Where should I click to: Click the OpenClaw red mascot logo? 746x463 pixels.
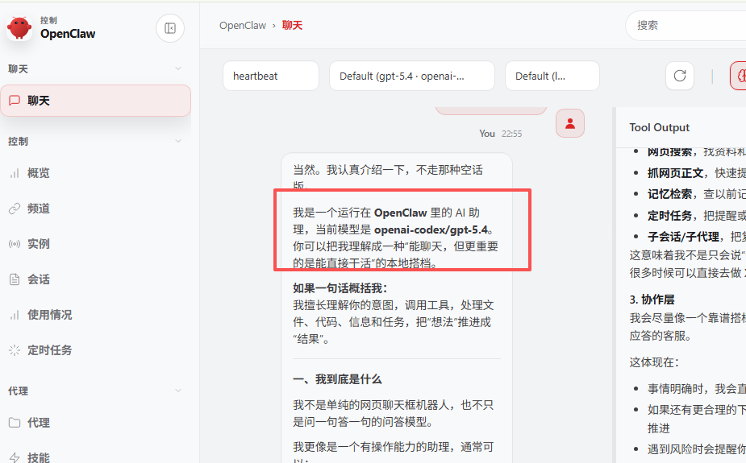[x=19, y=28]
